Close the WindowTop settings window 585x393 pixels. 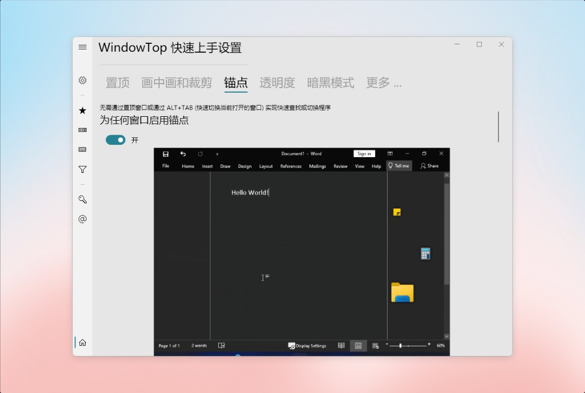click(x=501, y=44)
